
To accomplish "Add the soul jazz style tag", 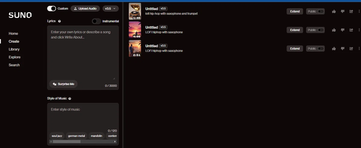I will point(57,136).
